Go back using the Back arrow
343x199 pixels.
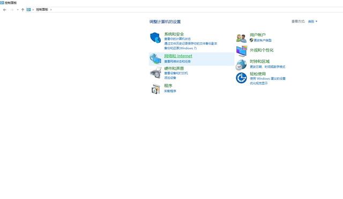pyautogui.click(x=5, y=10)
